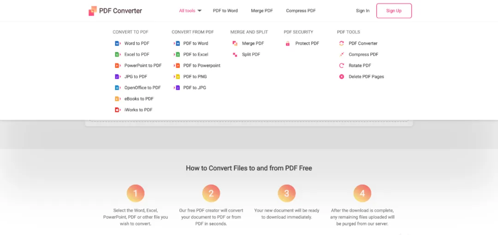
Task: Open Merge PDF in top navigation
Action: pos(262,11)
